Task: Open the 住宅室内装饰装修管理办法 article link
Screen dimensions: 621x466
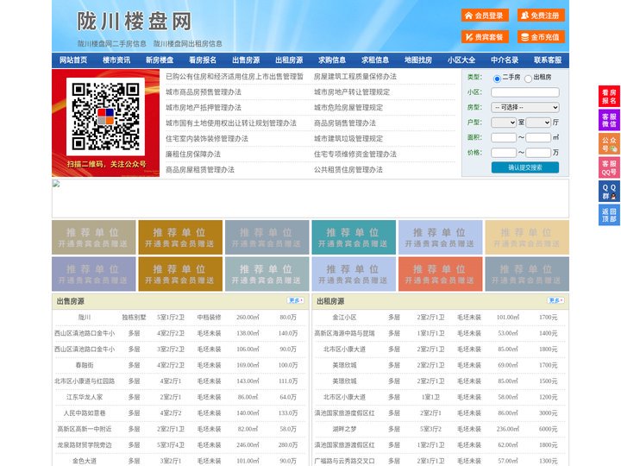Action: point(207,139)
